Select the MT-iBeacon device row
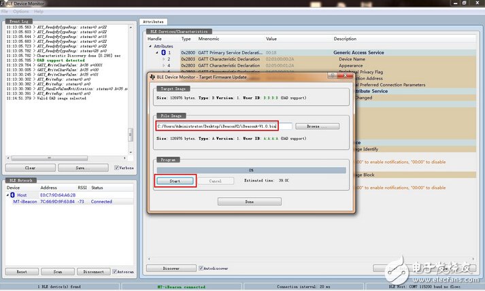The height and width of the screenshot is (291, 485). tap(69, 201)
